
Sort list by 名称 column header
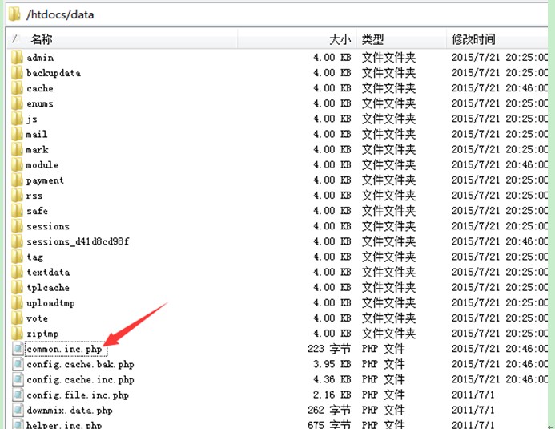coord(42,38)
